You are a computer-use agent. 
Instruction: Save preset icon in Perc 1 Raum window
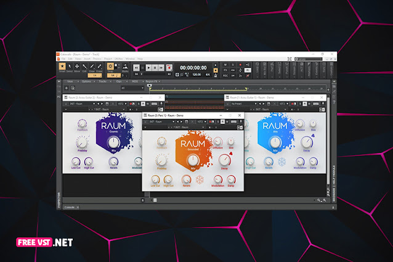coord(187,121)
